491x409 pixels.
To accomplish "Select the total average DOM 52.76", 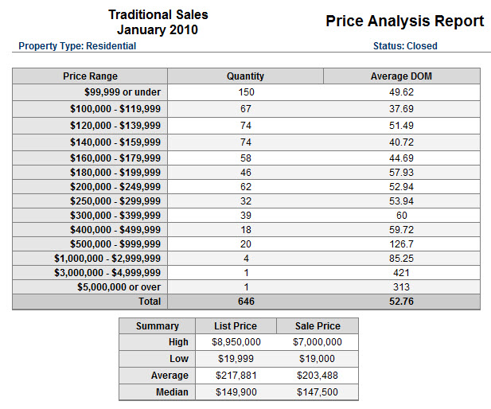I will 401,302.
